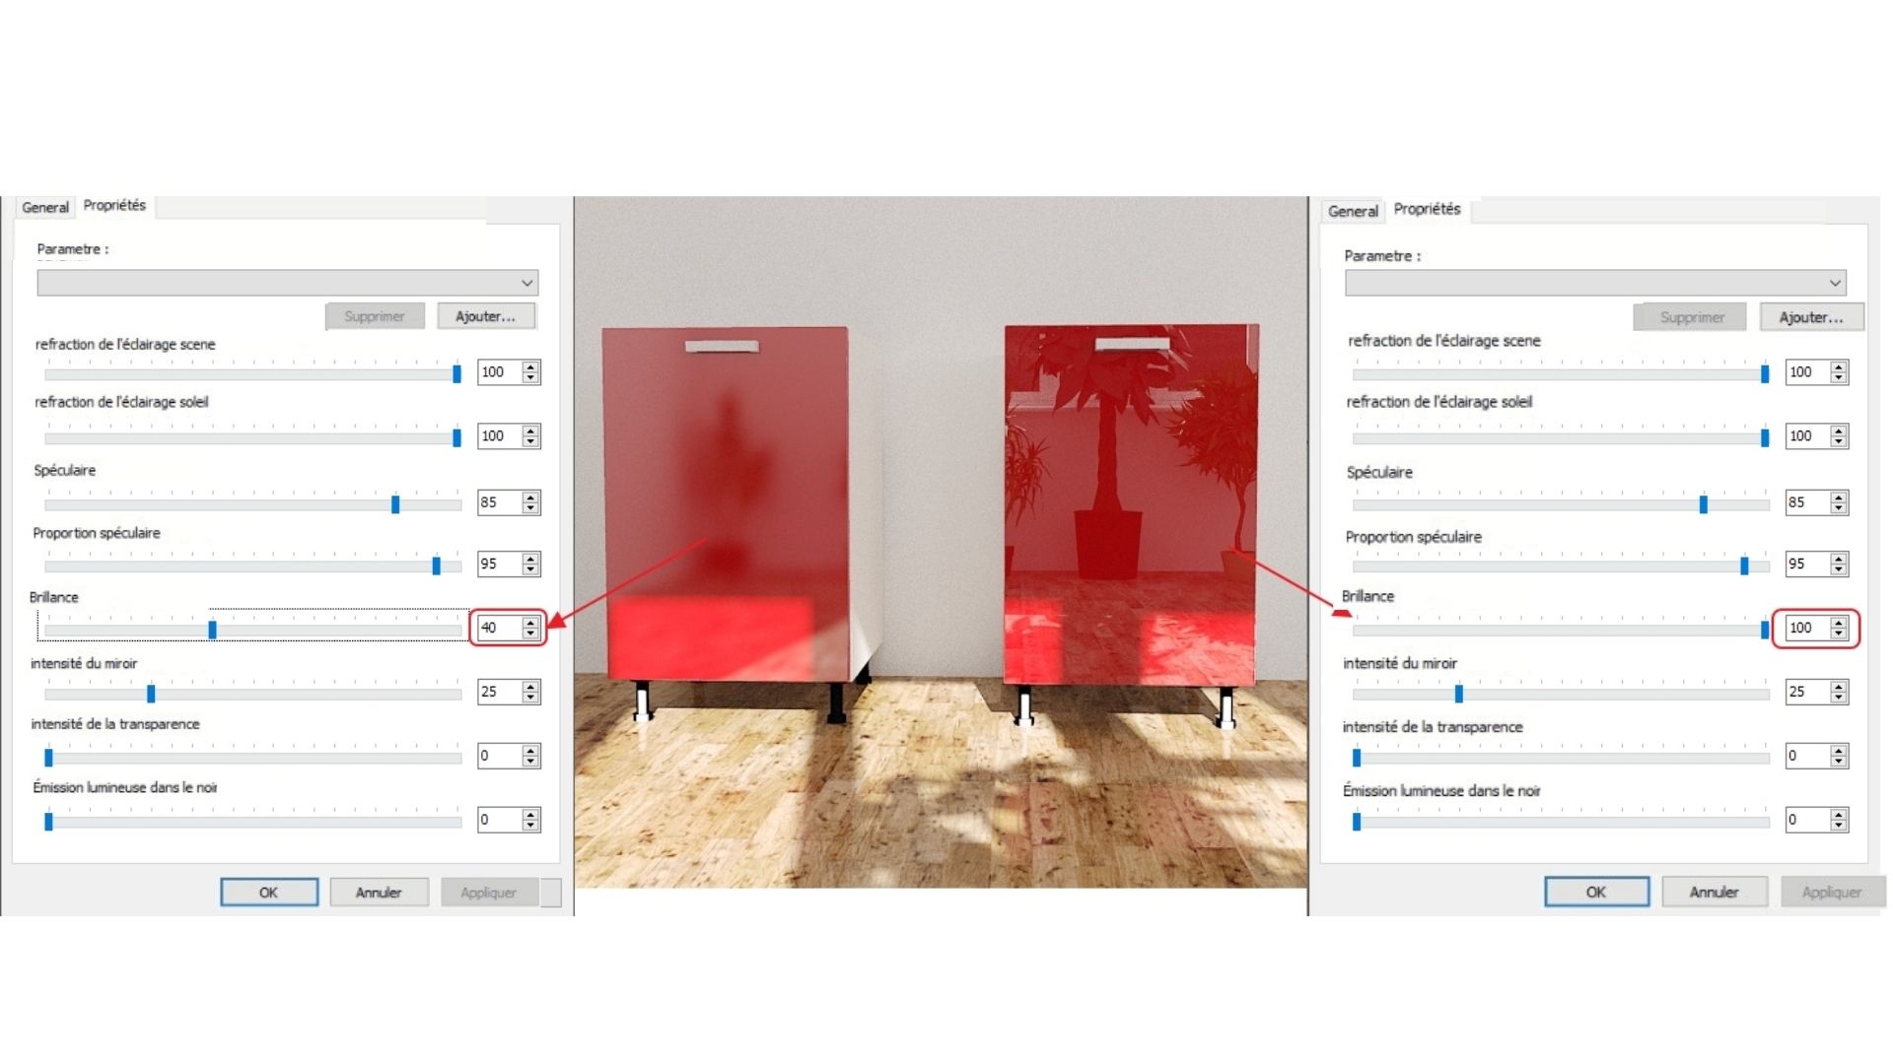Screen dimensions: 1893x1064
Task: Select Propriétés tab in right dialog
Action: 1427,209
